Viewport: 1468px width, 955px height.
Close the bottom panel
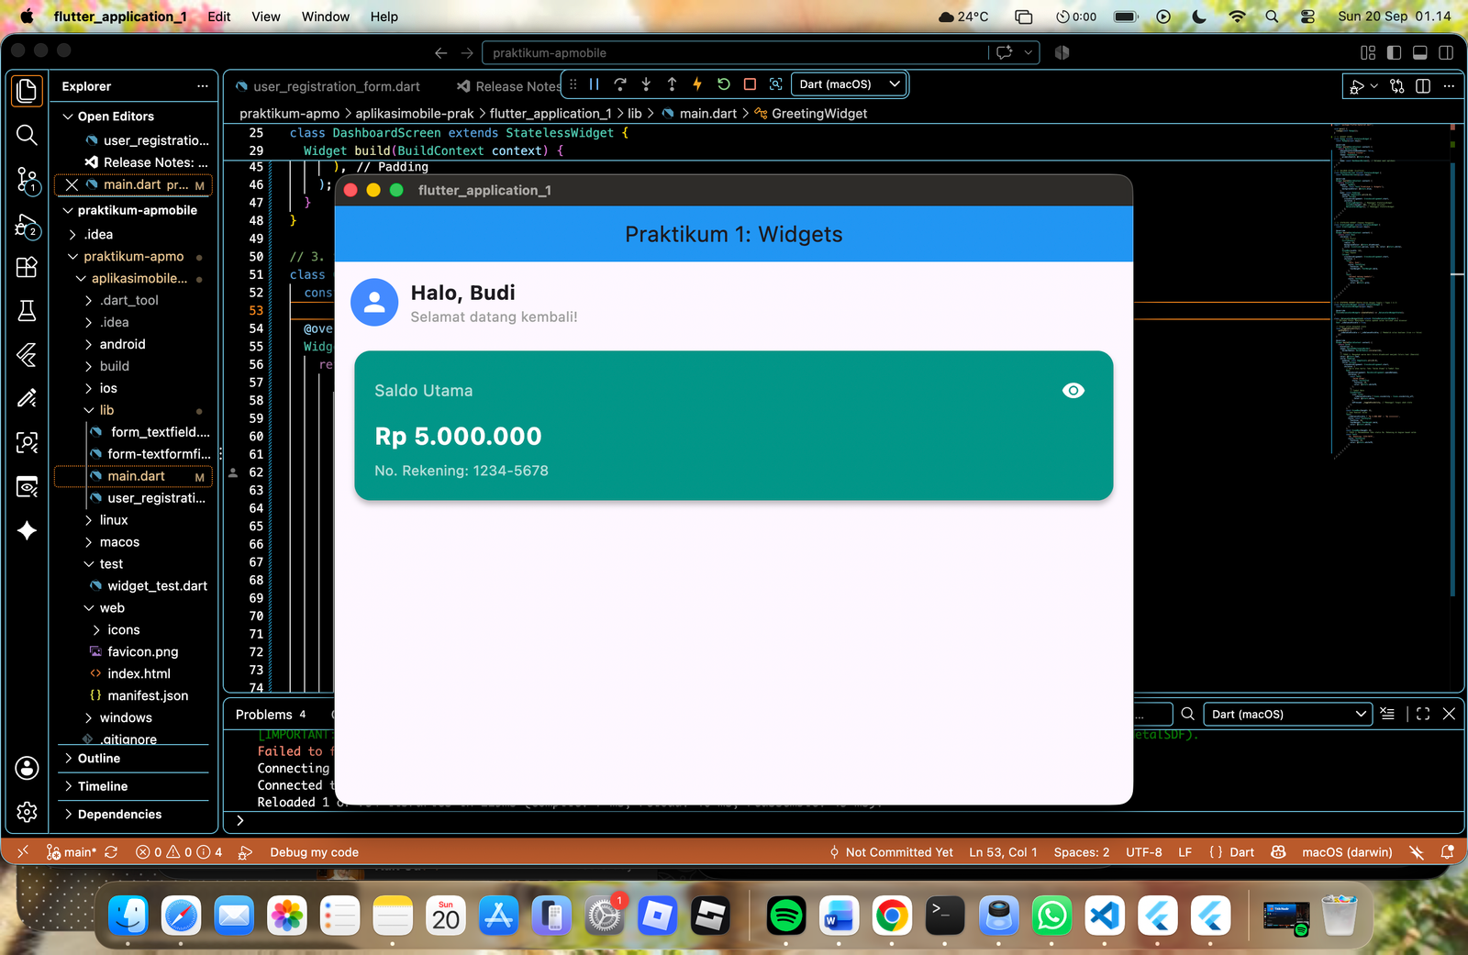coord(1449,714)
